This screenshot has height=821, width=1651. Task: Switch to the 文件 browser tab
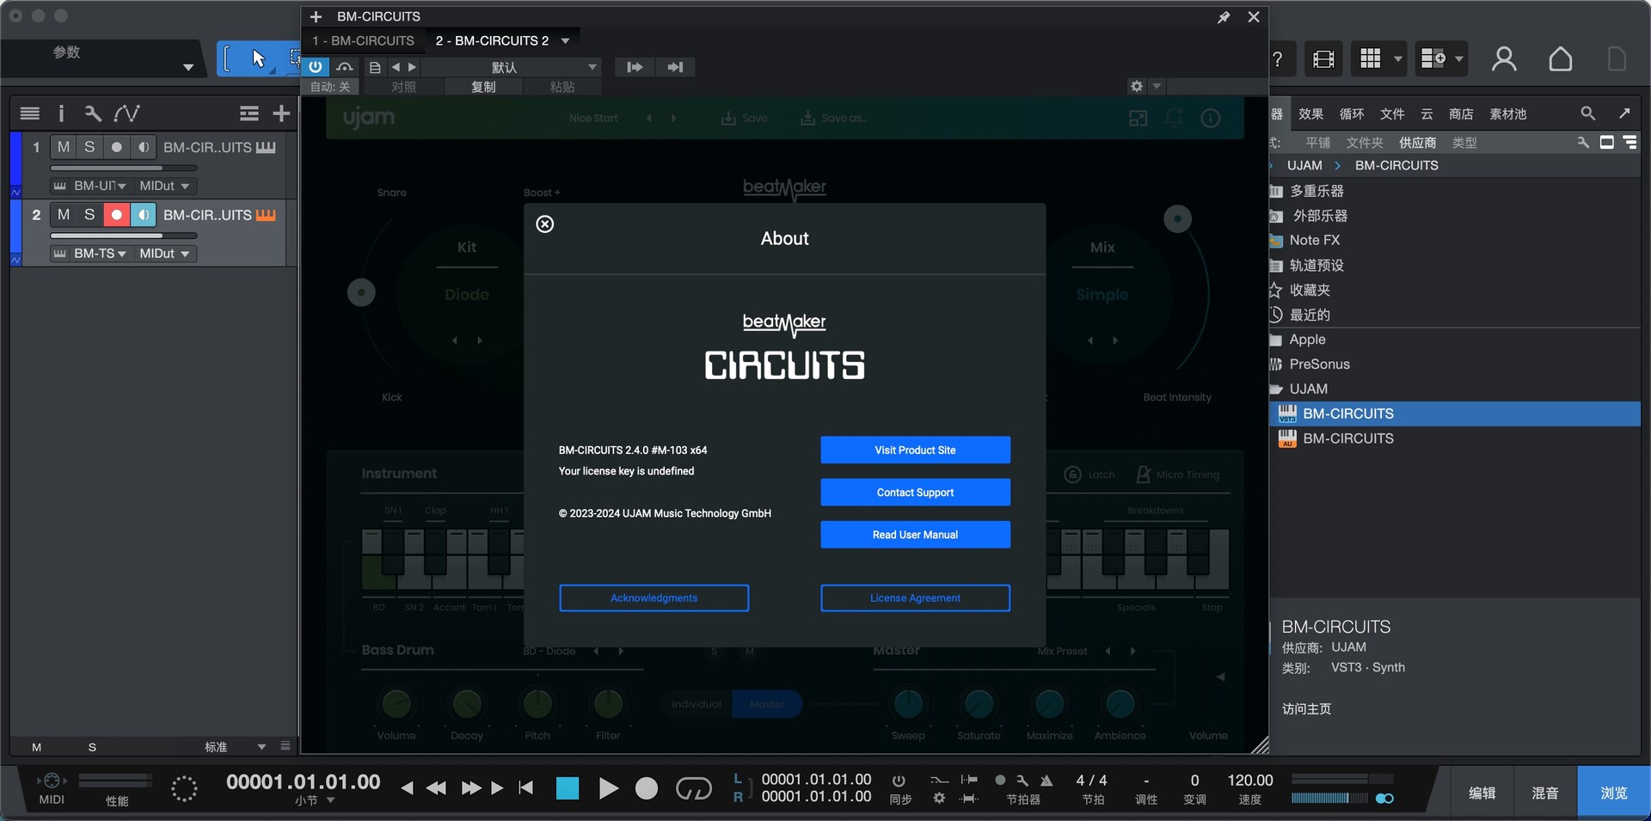[1392, 113]
